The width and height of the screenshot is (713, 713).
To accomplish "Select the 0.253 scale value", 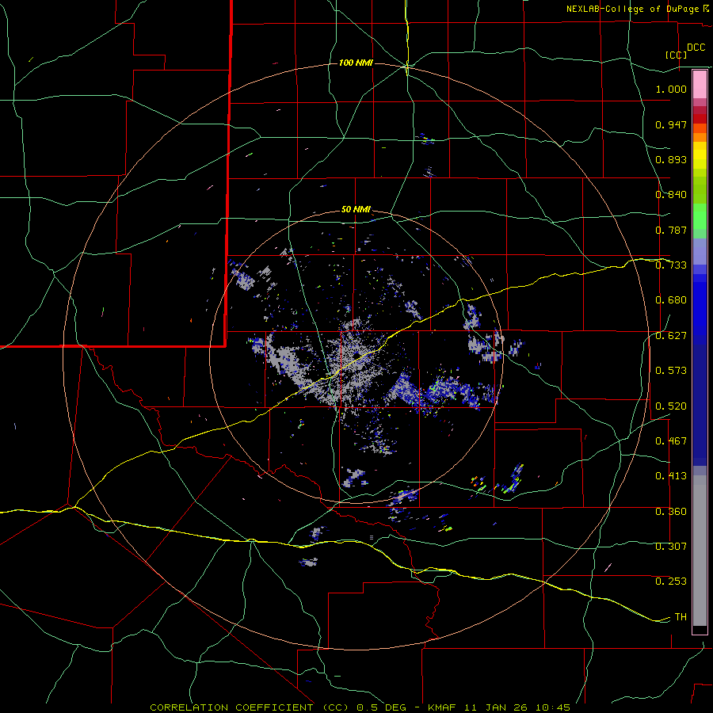I will 671,581.
